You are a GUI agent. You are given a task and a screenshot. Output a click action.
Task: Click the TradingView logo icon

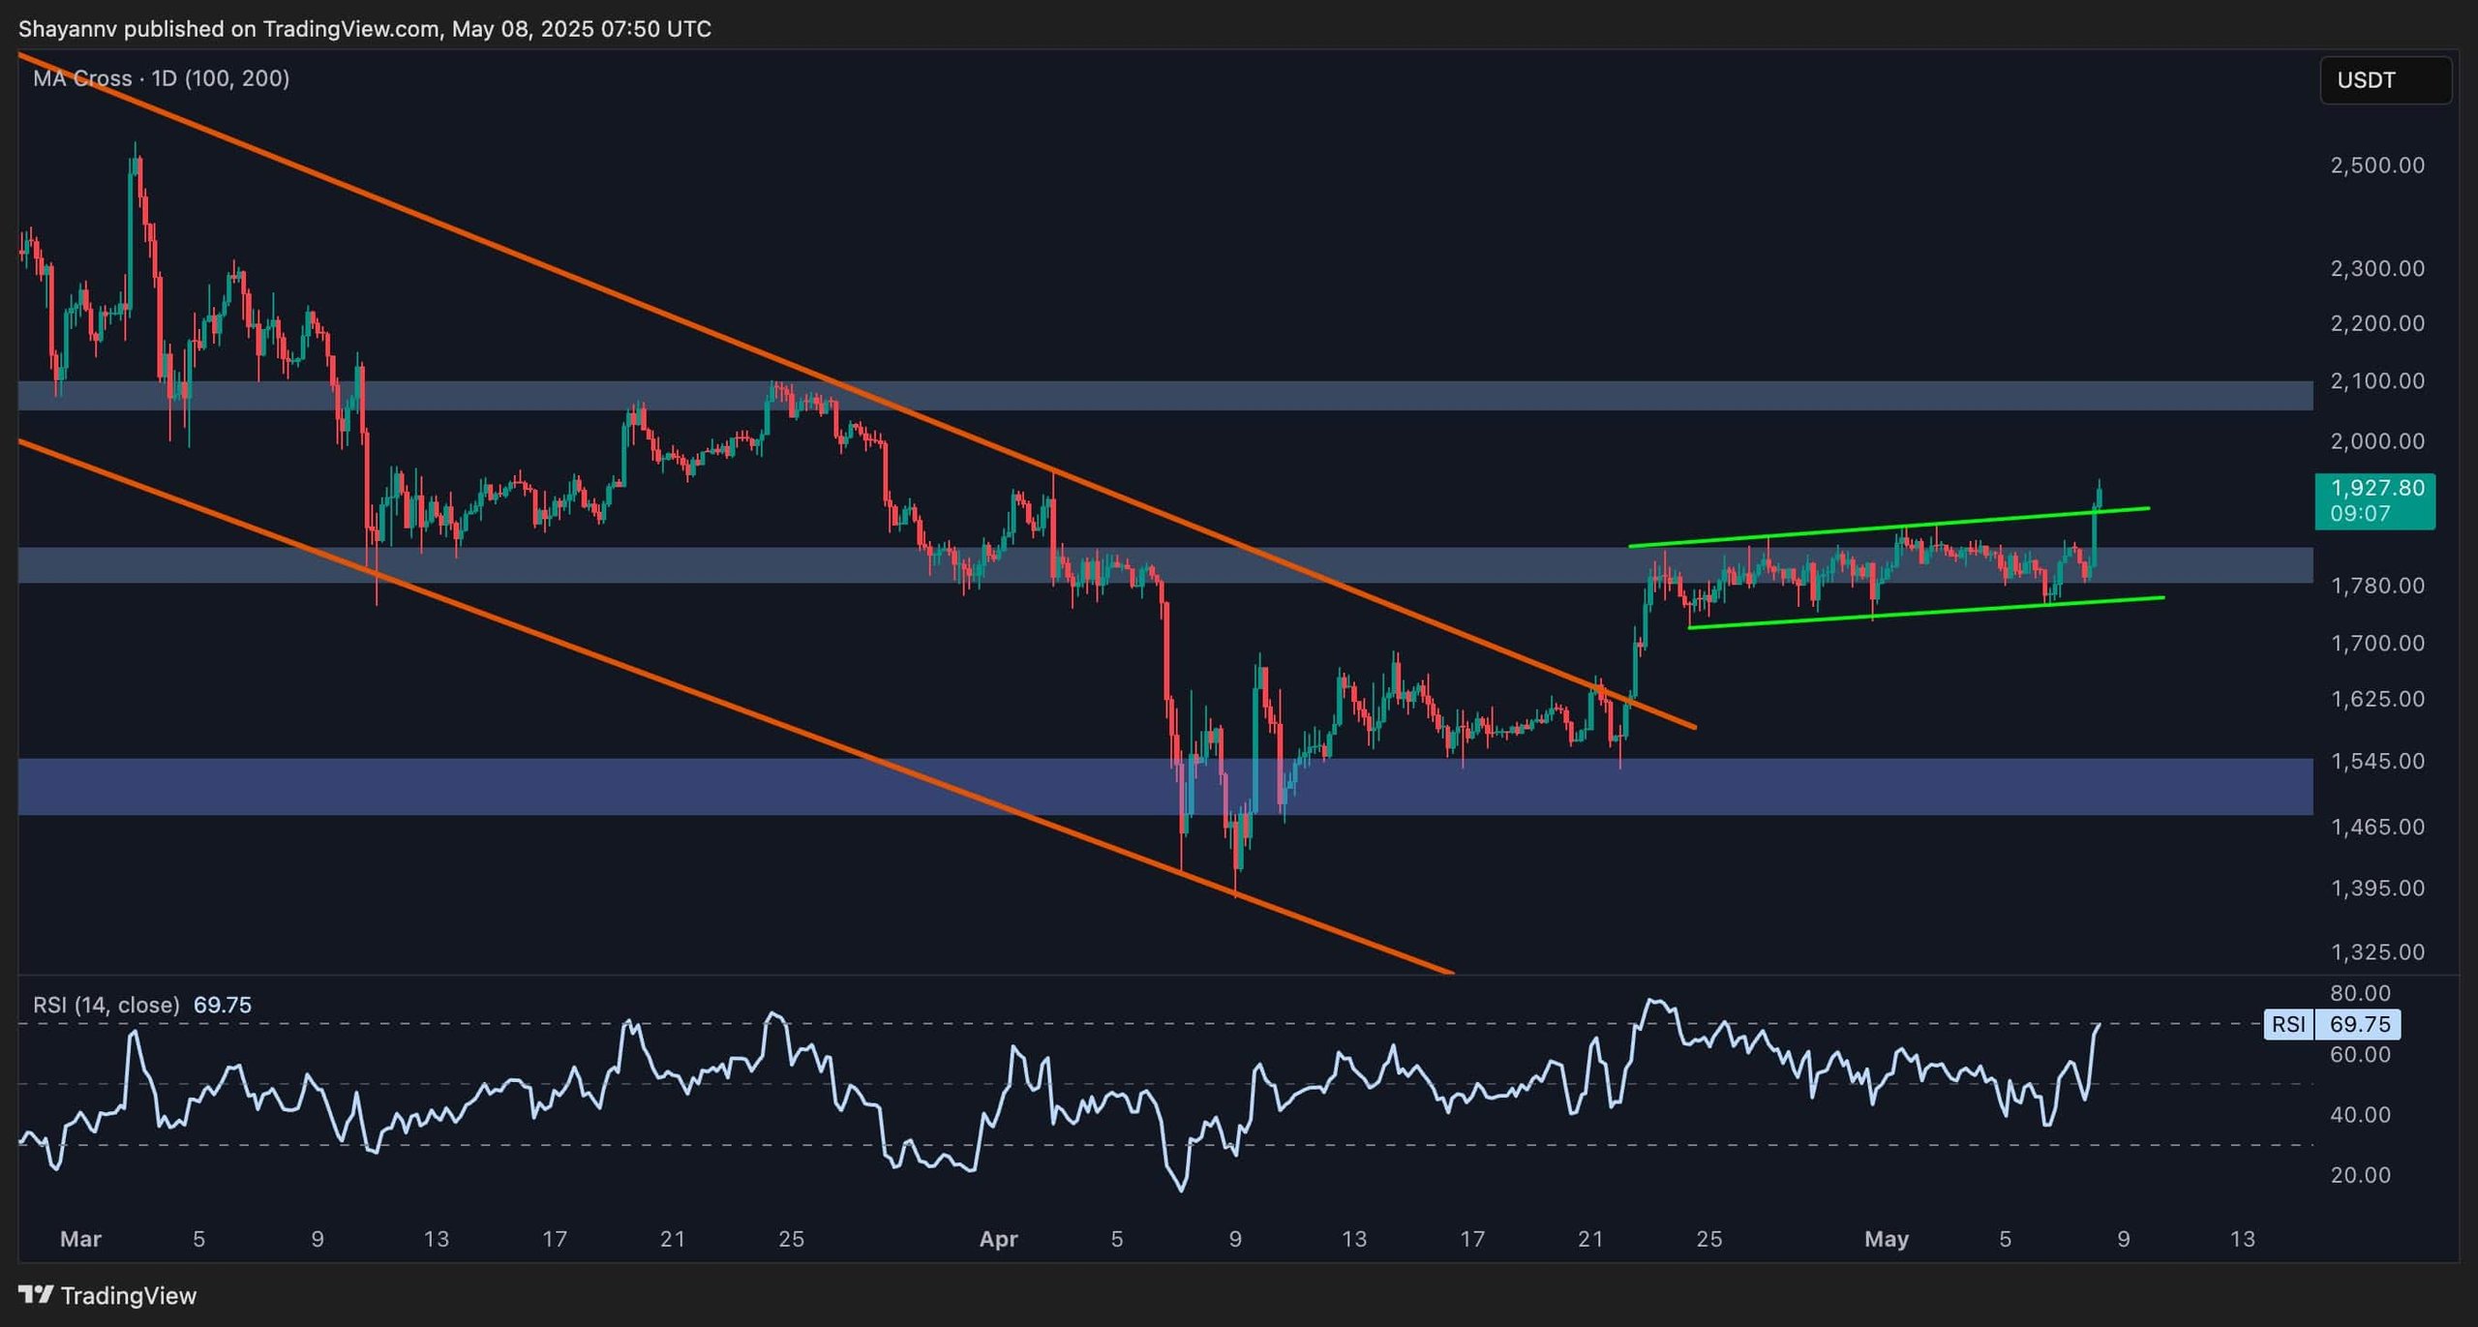click(36, 1294)
